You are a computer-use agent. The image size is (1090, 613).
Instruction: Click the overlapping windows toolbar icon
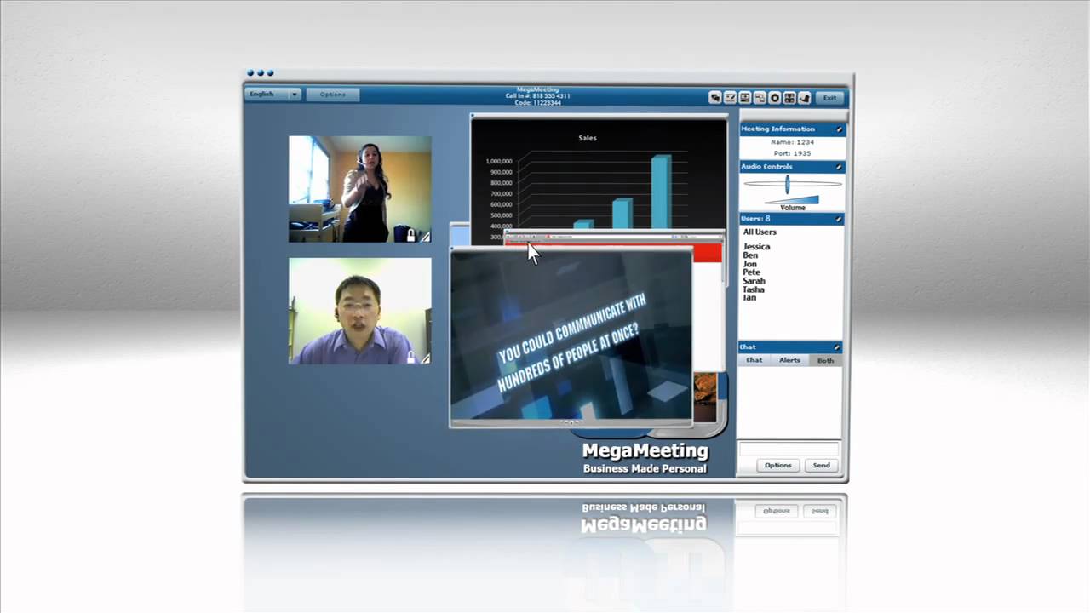pyautogui.click(x=760, y=98)
